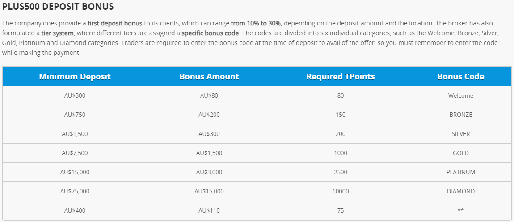Image resolution: width=514 pixels, height=222 pixels.
Task: Click the AU$300 minimum deposit cell
Action: 75,95
